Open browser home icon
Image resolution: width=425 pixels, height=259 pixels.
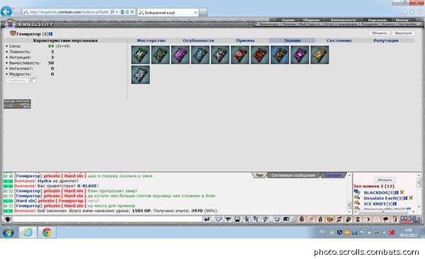point(404,12)
